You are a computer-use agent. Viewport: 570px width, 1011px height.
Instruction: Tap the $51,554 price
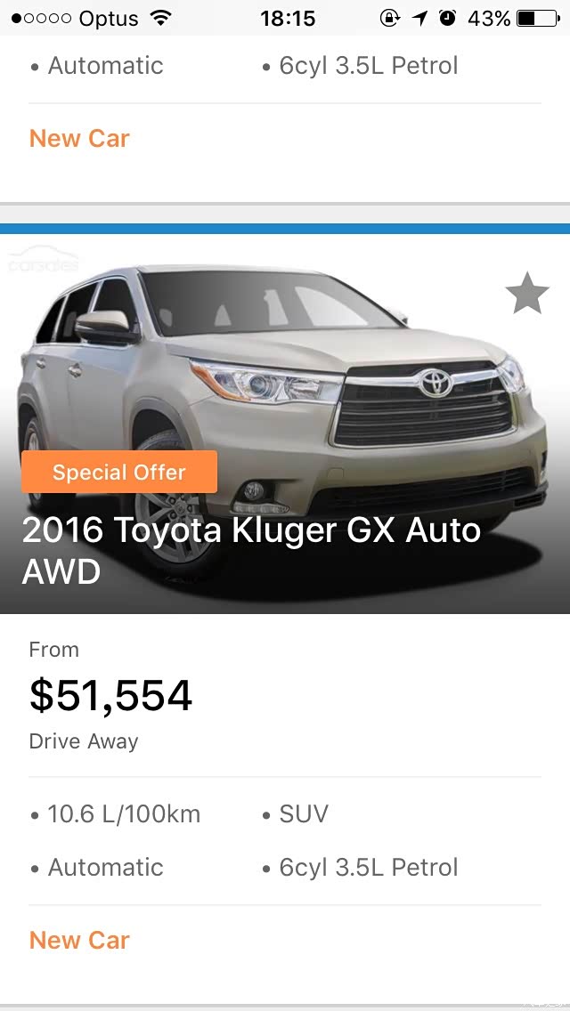pyautogui.click(x=110, y=695)
